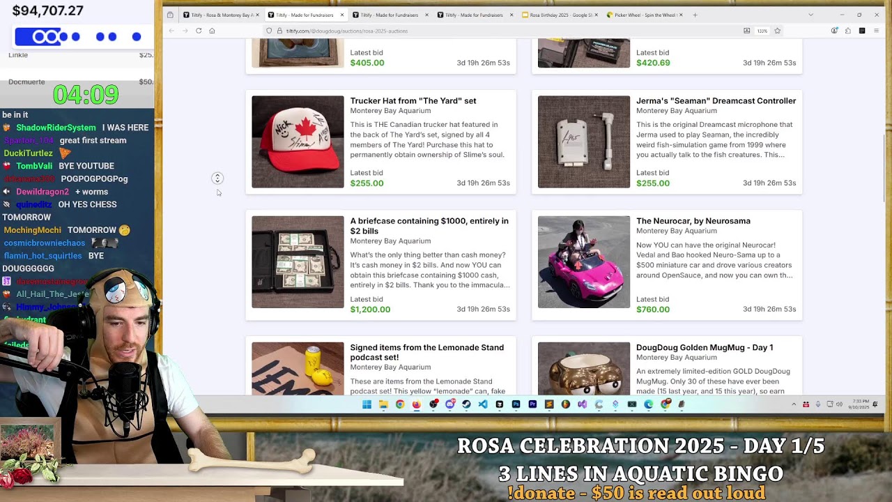The height and width of the screenshot is (502, 892).
Task: Bookmark this page with the star icon
Action: point(777,31)
